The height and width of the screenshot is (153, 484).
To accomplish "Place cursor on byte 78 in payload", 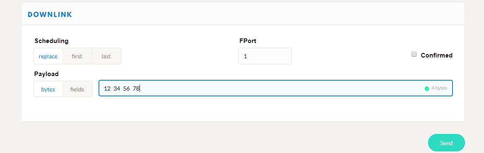I will (x=136, y=89).
